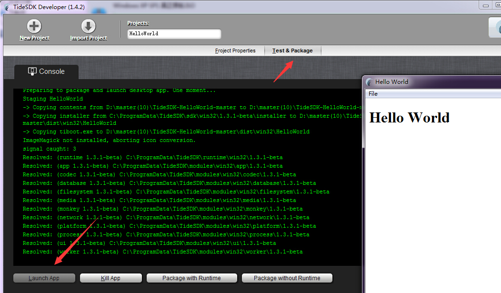Click the Import Project download arrow icon

[x=89, y=26]
